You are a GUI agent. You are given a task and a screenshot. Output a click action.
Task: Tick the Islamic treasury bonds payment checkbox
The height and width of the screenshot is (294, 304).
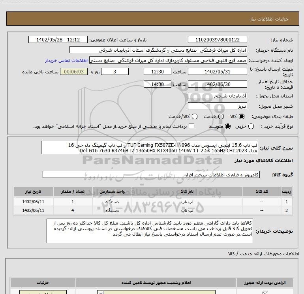(191, 126)
